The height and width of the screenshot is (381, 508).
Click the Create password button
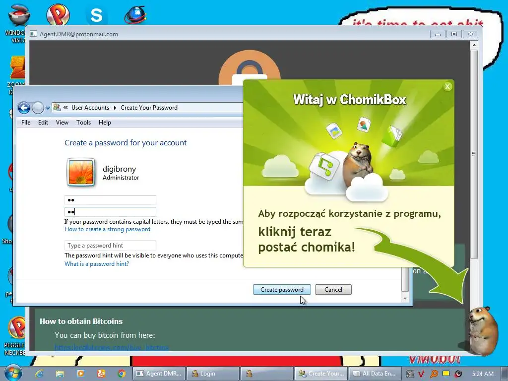pyautogui.click(x=282, y=289)
